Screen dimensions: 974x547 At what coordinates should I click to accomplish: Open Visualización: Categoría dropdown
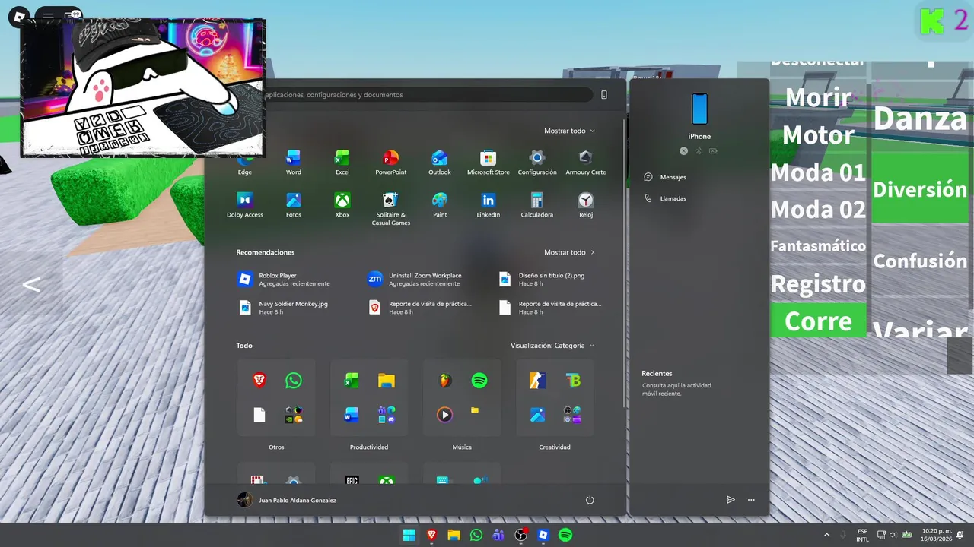(552, 346)
